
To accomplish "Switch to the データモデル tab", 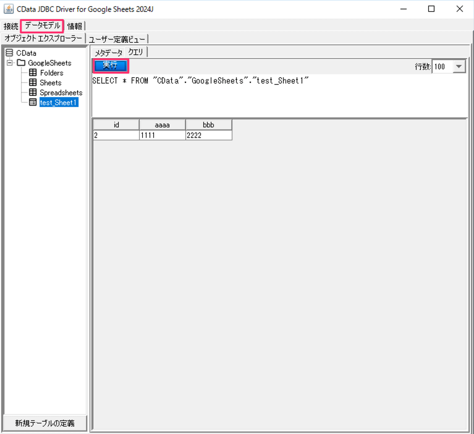I will tap(42, 26).
